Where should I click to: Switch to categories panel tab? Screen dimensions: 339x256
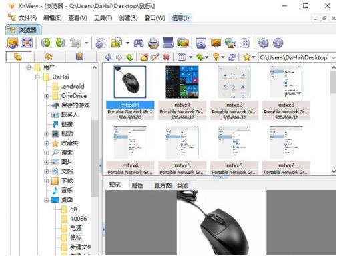(x=79, y=57)
